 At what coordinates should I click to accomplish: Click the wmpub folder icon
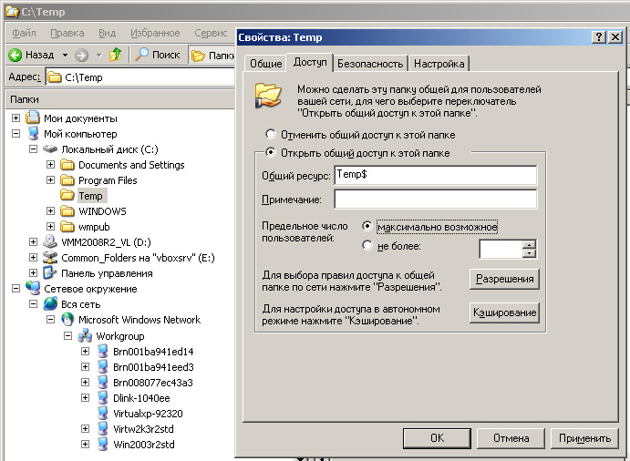click(67, 227)
